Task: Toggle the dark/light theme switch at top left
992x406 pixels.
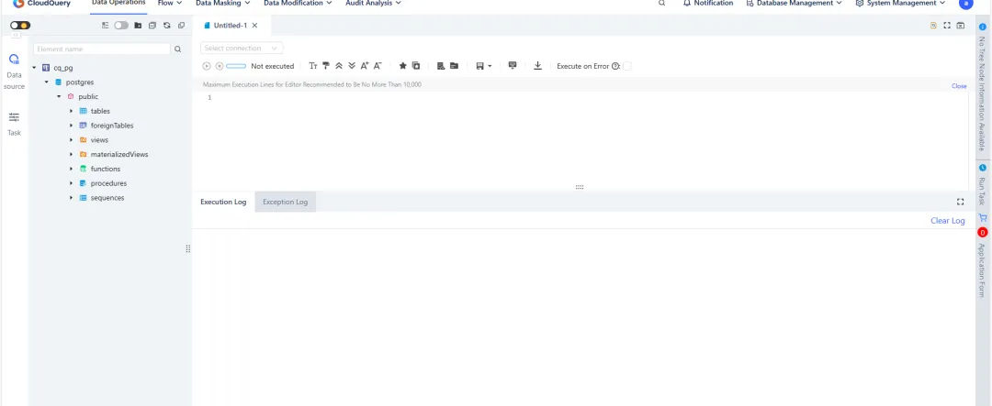Action: 20,26
